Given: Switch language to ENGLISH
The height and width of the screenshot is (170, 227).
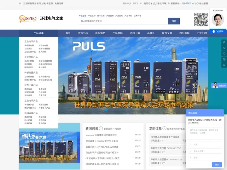Looking at the screenshot, I should click(137, 3).
